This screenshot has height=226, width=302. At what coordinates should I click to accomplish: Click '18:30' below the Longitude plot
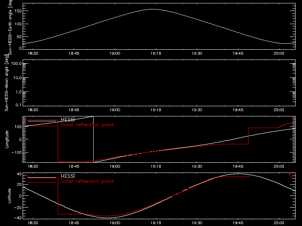33,166
